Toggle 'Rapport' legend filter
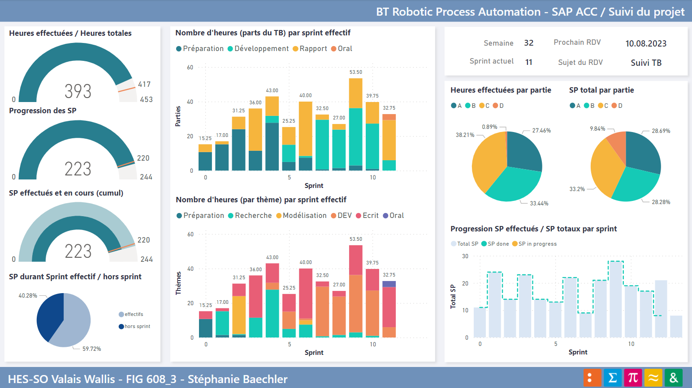The height and width of the screenshot is (388, 692). [295, 49]
